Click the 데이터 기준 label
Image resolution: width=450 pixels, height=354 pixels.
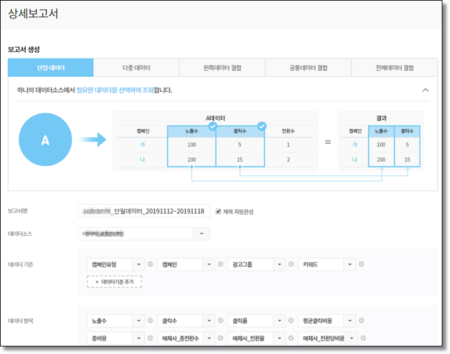pyautogui.click(x=21, y=265)
